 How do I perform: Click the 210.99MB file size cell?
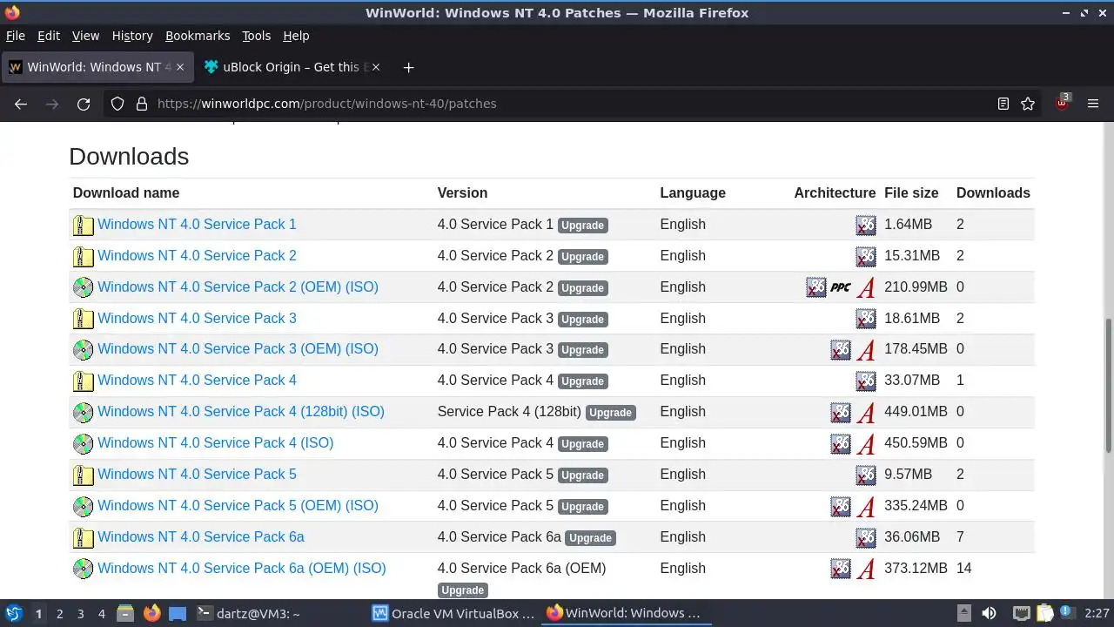tap(916, 287)
